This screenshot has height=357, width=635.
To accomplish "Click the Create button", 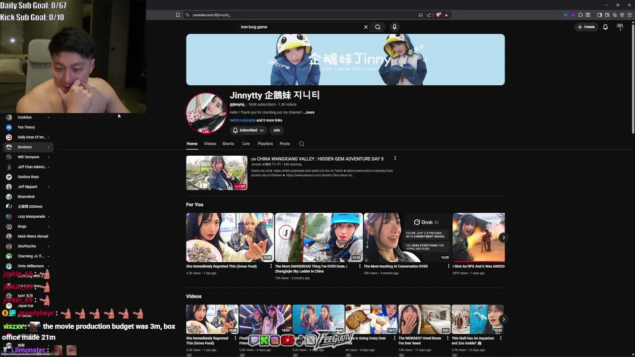I will (x=586, y=27).
